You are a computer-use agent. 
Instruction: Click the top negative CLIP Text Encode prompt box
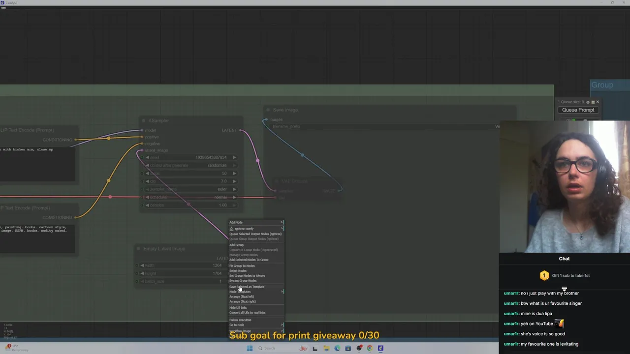(x=37, y=164)
